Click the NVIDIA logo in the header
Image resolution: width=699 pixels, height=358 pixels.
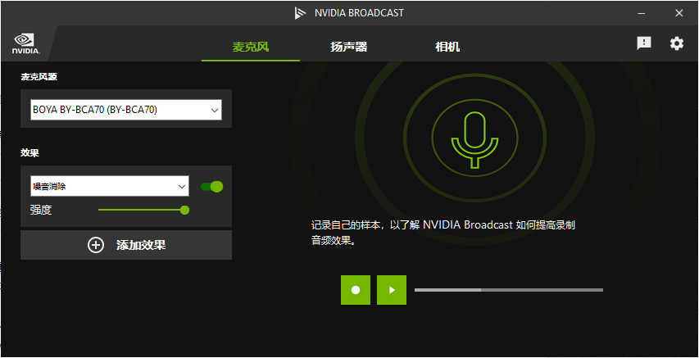[26, 43]
